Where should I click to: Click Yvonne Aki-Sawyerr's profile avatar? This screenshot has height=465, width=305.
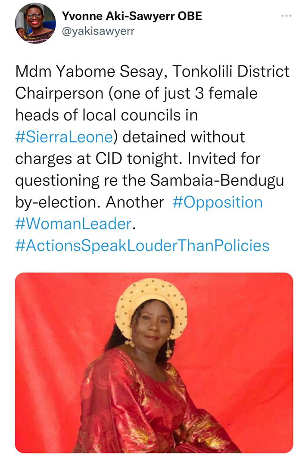(x=35, y=24)
